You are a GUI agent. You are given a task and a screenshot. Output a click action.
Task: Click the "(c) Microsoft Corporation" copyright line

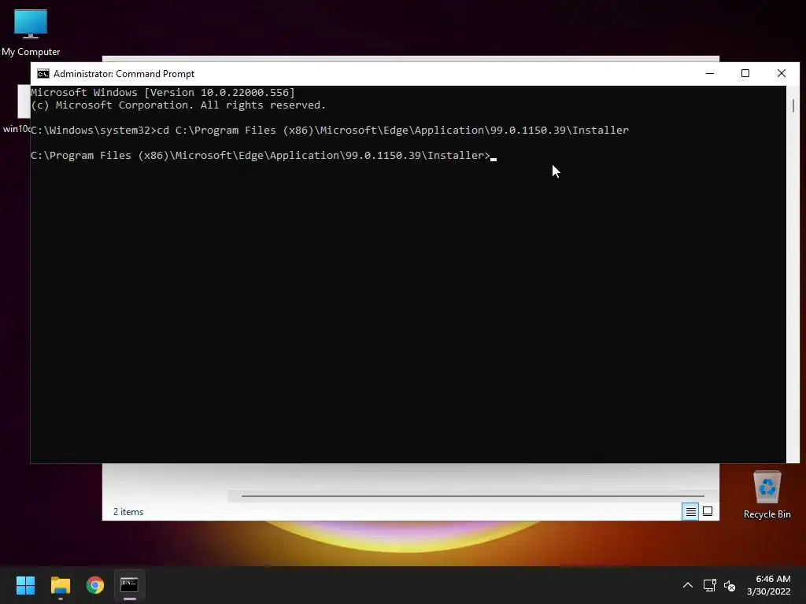tap(178, 105)
